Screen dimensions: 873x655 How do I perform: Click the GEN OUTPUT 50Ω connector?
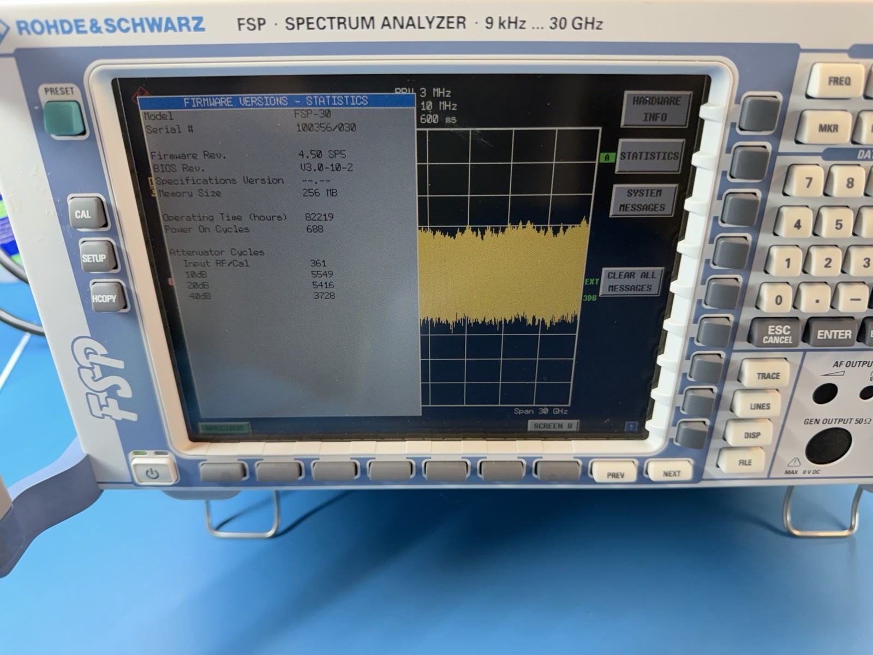[828, 446]
